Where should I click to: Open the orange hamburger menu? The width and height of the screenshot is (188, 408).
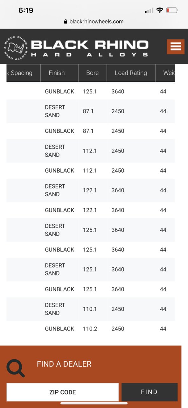tap(176, 47)
